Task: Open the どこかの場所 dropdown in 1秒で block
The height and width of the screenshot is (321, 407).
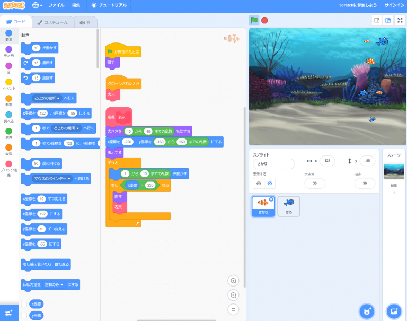Action: pos(66,128)
